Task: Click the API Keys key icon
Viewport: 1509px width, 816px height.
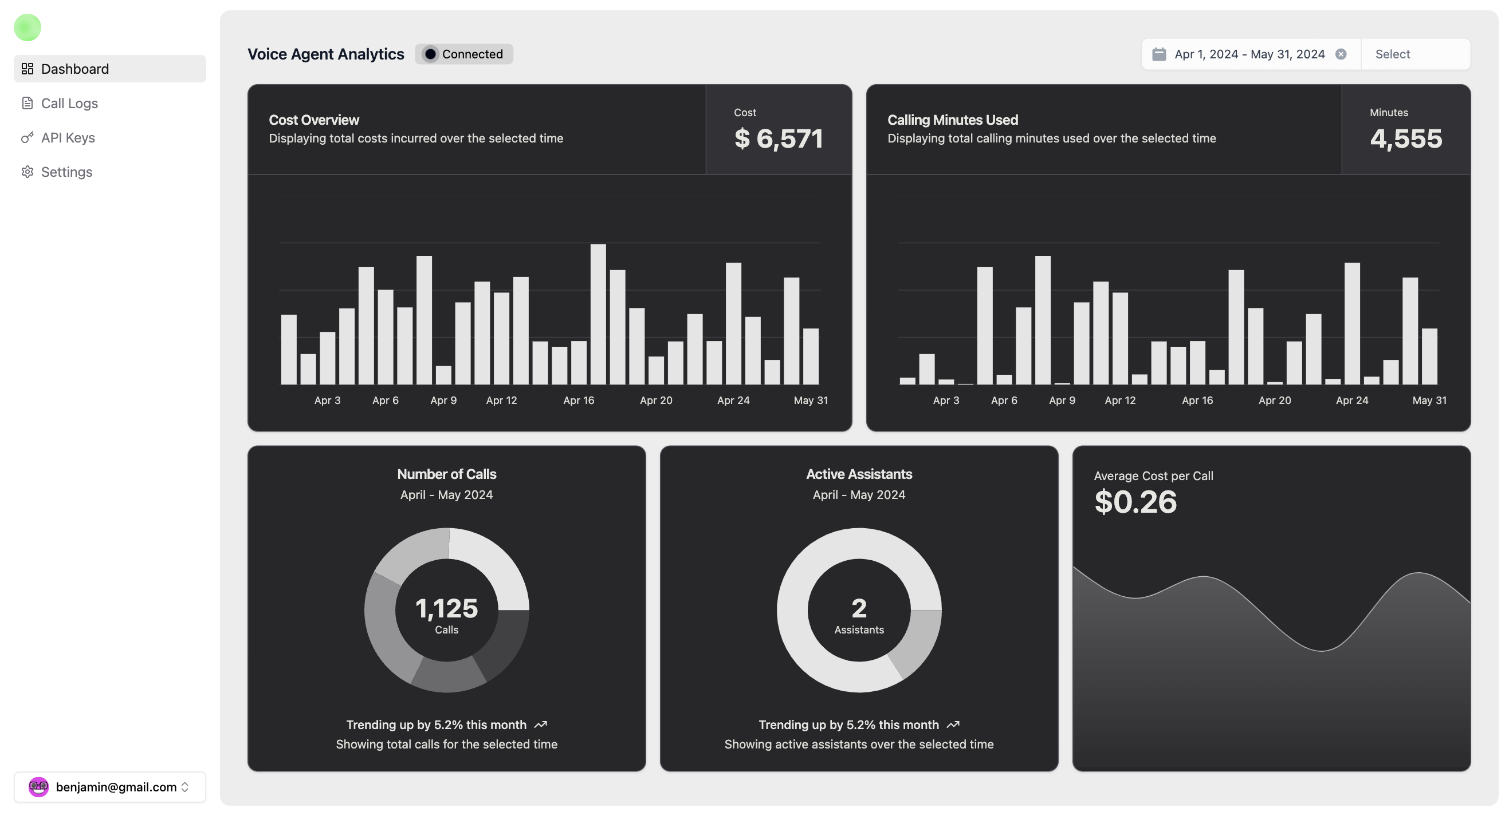Action: pyautogui.click(x=27, y=137)
